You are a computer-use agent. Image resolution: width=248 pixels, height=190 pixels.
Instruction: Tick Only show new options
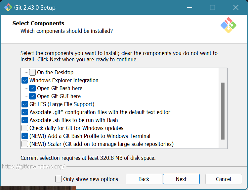(x=59, y=179)
